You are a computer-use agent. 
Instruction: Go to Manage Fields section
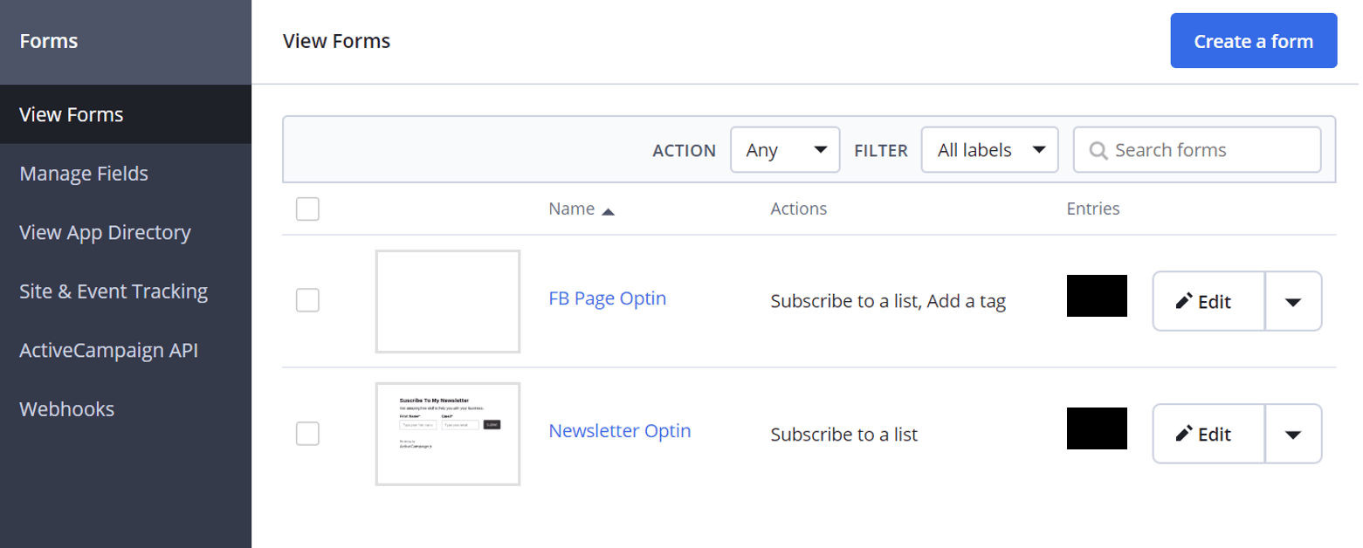tap(84, 174)
